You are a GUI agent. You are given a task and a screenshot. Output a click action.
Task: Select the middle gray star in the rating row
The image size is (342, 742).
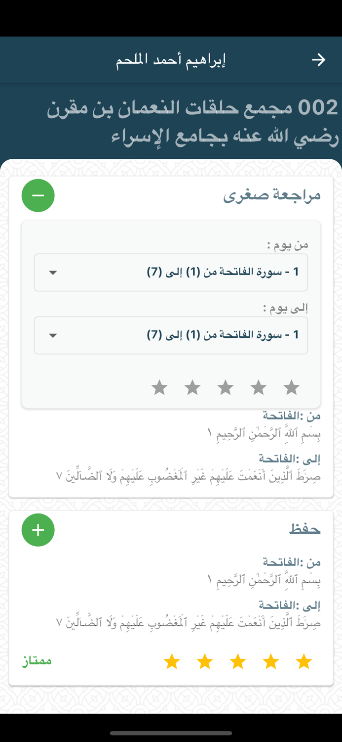click(x=226, y=388)
